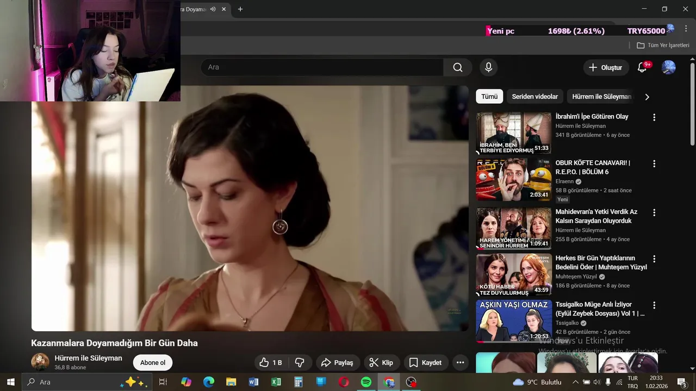Open Copilot from the taskbar

click(x=187, y=382)
